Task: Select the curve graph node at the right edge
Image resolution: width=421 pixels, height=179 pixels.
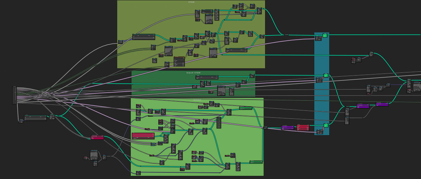Action: click(x=417, y=86)
